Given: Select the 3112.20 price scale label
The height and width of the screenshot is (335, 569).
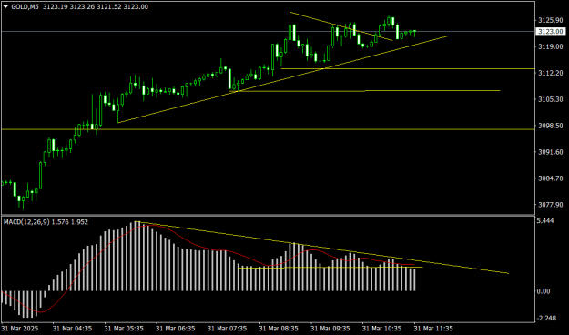Looking at the screenshot, I should [x=551, y=73].
